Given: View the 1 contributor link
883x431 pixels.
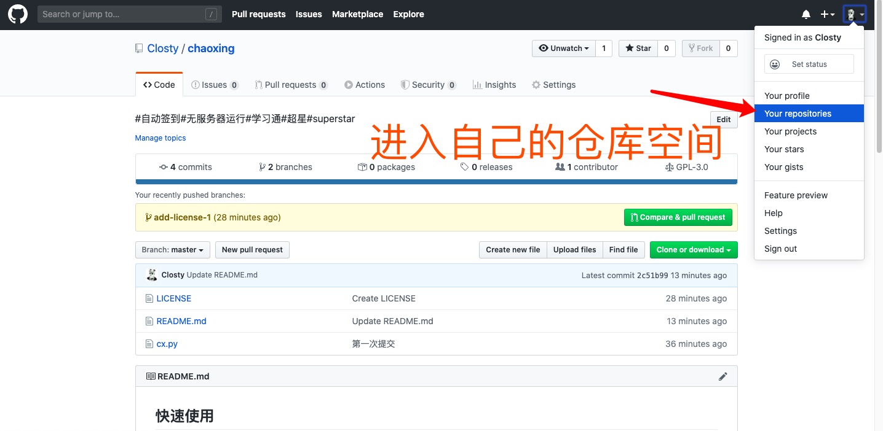Looking at the screenshot, I should coord(587,167).
